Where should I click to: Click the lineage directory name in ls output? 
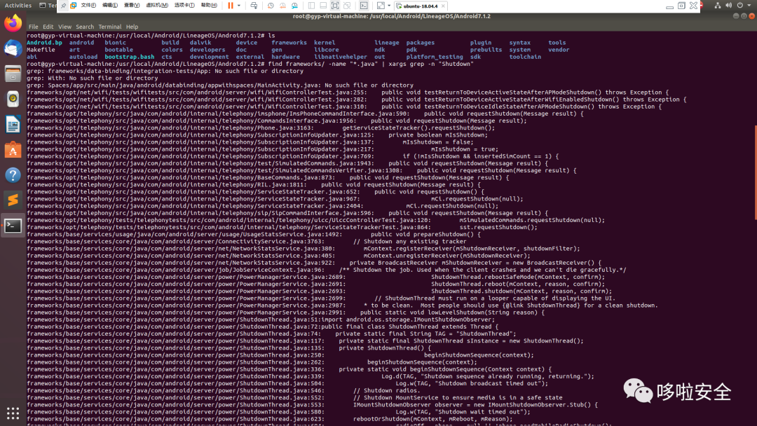(387, 43)
